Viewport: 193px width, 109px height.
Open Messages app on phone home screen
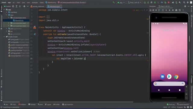(162, 77)
